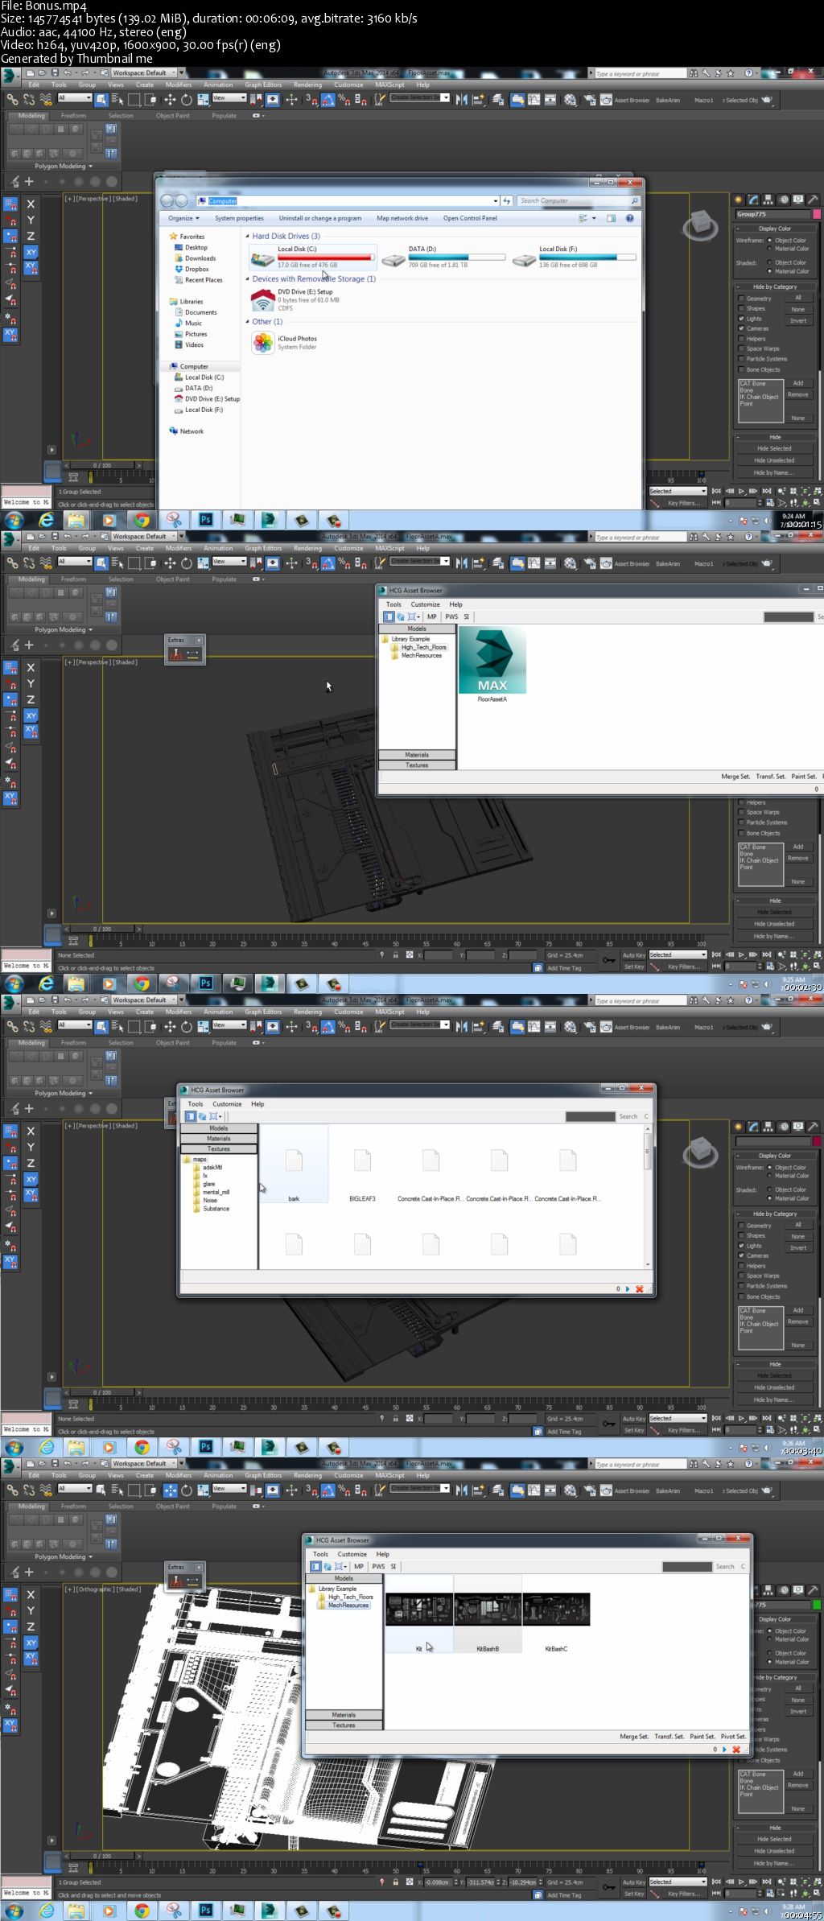
Task: Toggle Space Warps checkbox right of the Explorer window
Action: (x=741, y=348)
